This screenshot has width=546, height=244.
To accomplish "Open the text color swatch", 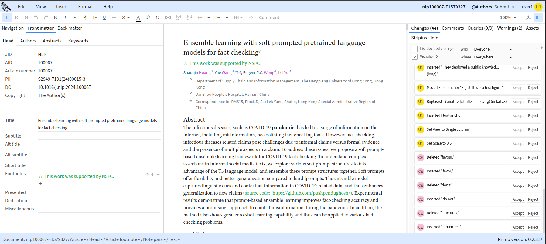I will coord(138,18).
